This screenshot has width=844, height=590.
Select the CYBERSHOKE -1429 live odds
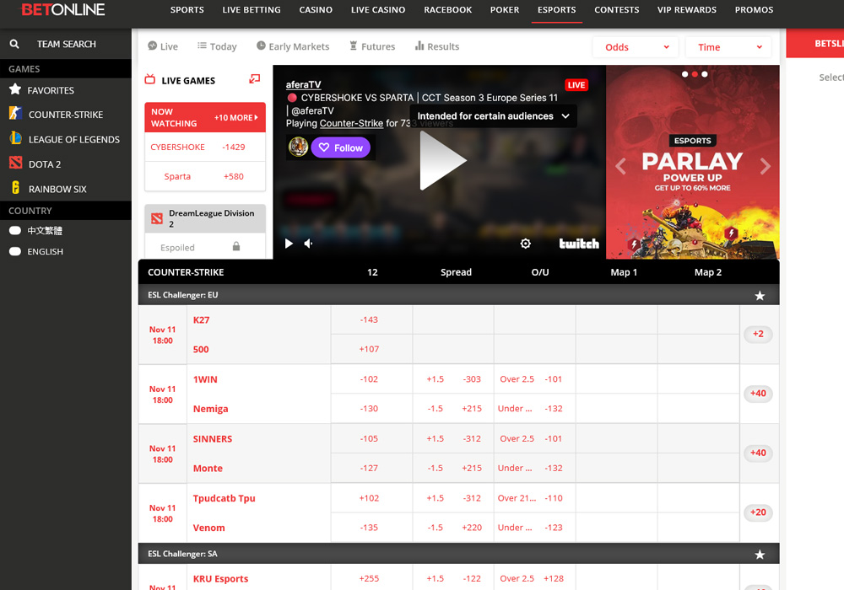(204, 145)
